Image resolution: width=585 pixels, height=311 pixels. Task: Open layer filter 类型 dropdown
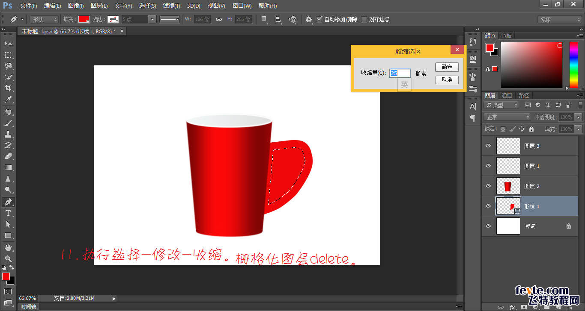tap(501, 105)
